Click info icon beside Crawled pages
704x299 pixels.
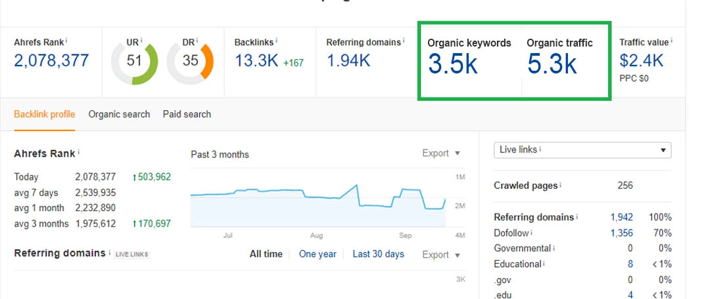(x=561, y=186)
